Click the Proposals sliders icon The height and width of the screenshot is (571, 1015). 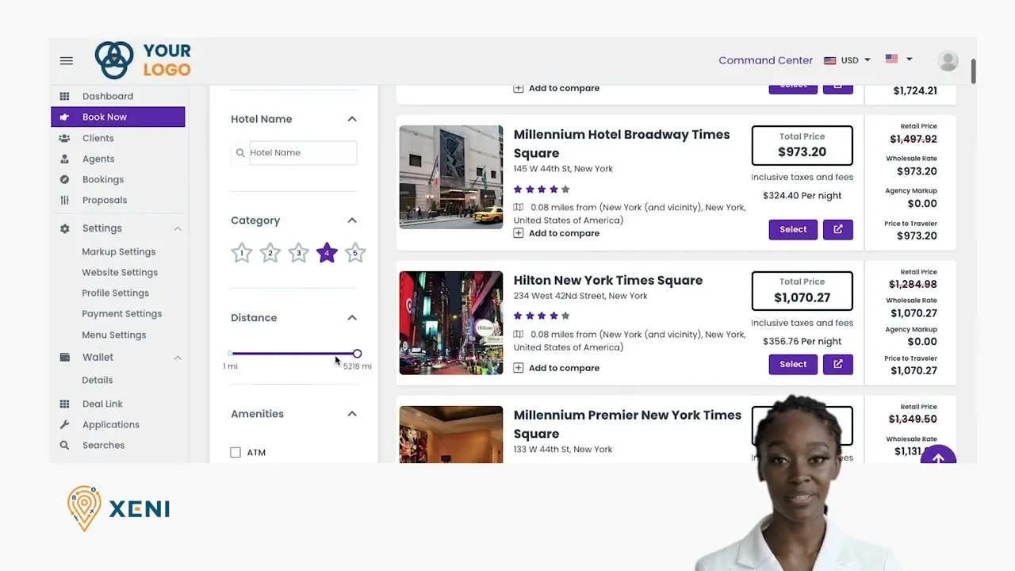(x=65, y=200)
